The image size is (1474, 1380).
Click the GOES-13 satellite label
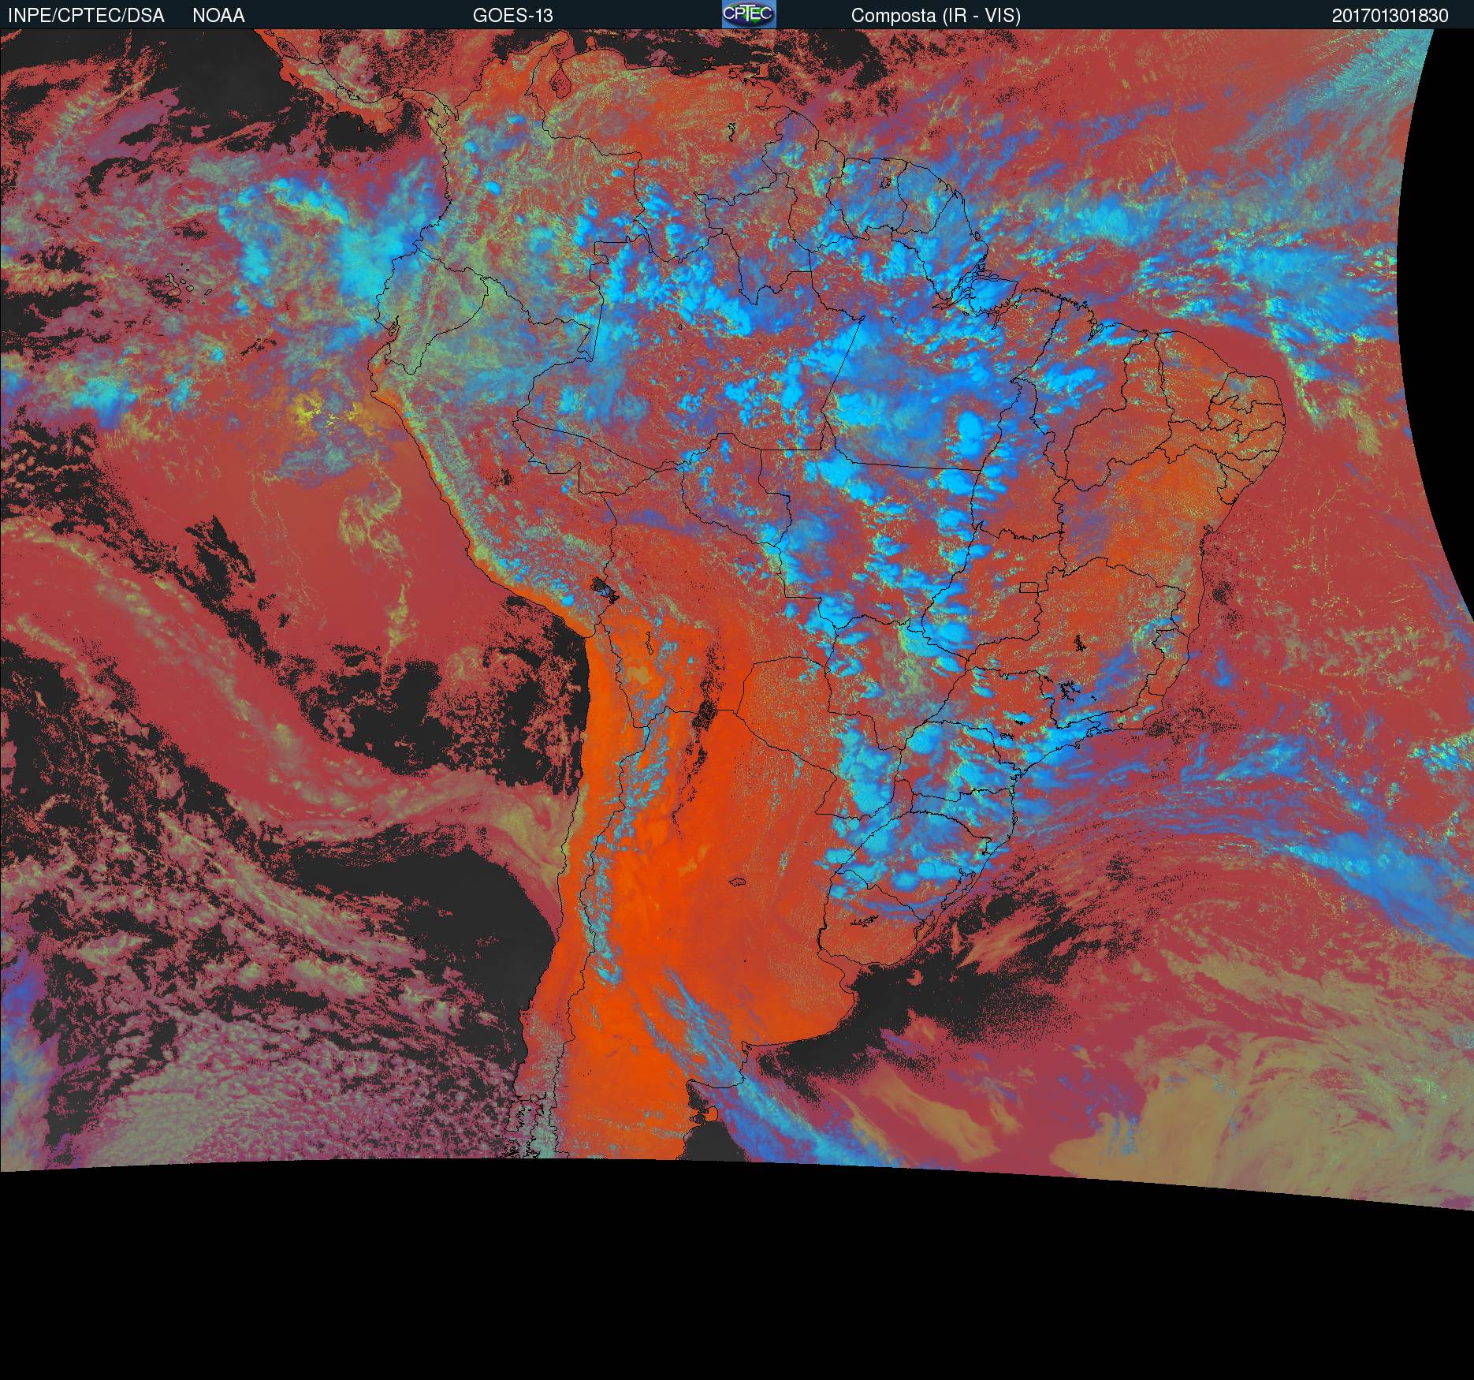click(513, 16)
